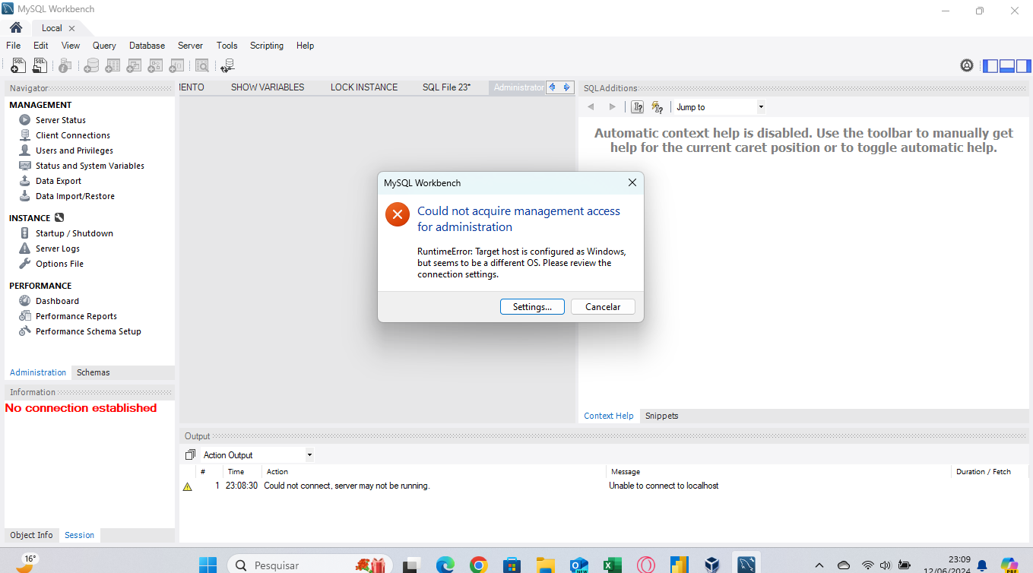
Task: Open the Database menu
Action: (x=147, y=46)
